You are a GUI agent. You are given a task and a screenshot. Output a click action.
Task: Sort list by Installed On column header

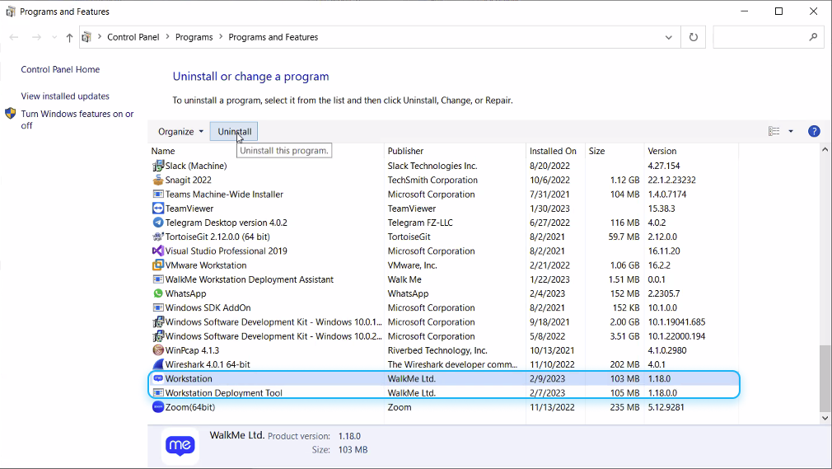click(x=553, y=151)
